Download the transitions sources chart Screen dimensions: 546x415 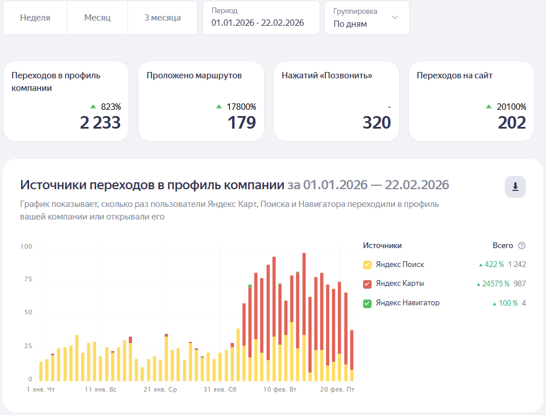pyautogui.click(x=515, y=187)
